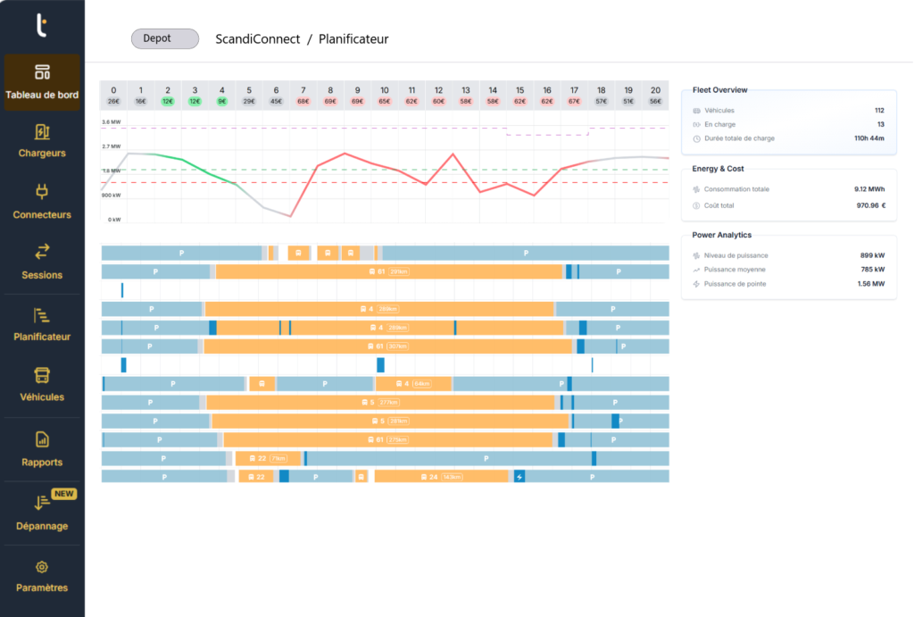This screenshot has height=617, width=914.
Task: Select hour 9 in the timeline header
Action: click(357, 90)
